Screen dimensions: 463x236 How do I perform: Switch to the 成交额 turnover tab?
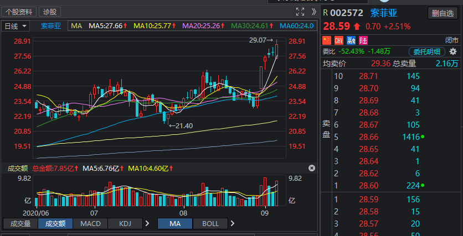(55, 224)
